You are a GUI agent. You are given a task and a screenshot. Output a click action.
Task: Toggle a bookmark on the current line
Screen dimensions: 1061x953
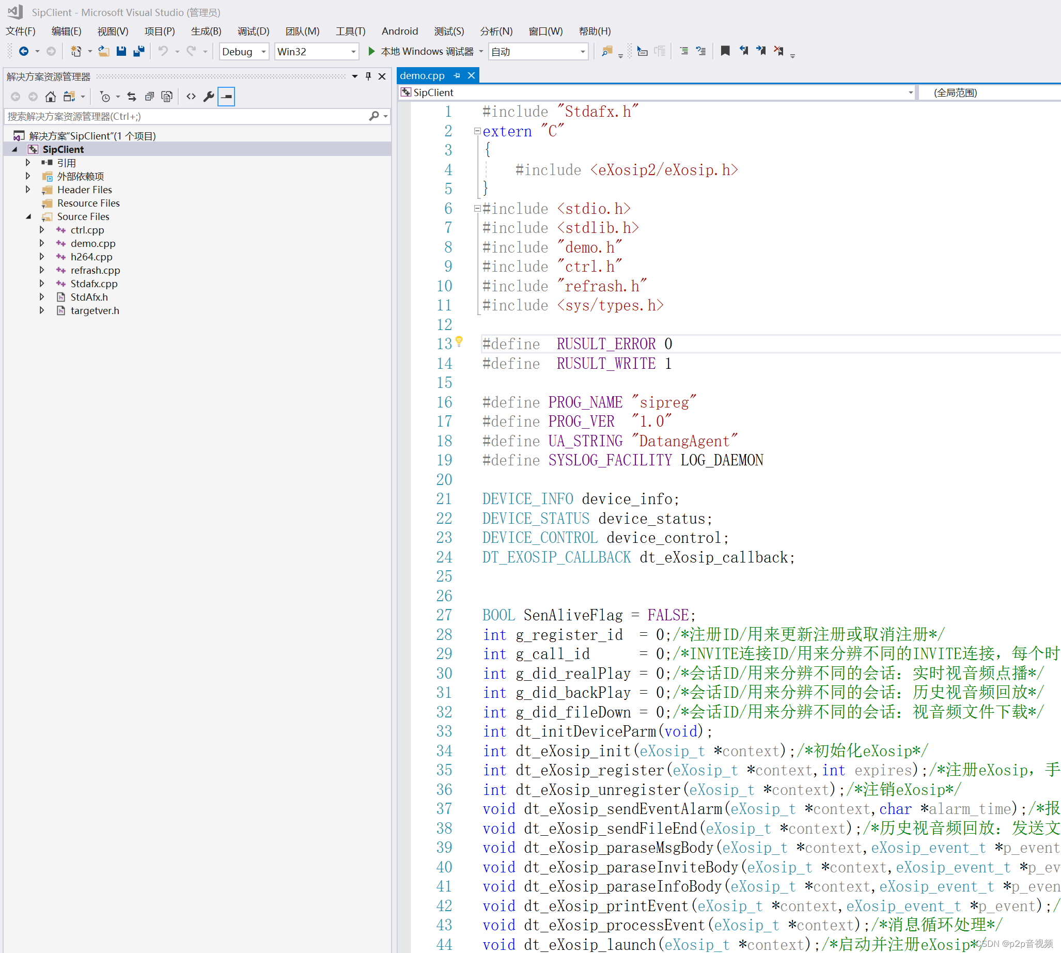click(x=725, y=51)
